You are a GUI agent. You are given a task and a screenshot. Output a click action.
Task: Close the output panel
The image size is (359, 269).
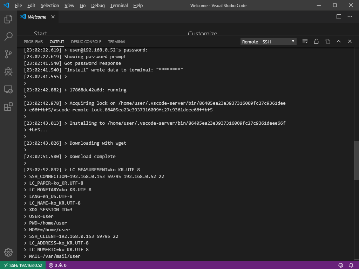coord(350,41)
